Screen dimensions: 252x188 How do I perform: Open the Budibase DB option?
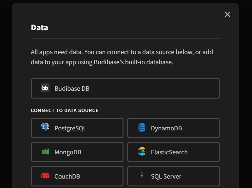click(125, 88)
